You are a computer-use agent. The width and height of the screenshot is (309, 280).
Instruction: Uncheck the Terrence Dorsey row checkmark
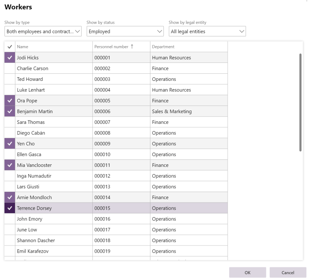click(x=9, y=208)
